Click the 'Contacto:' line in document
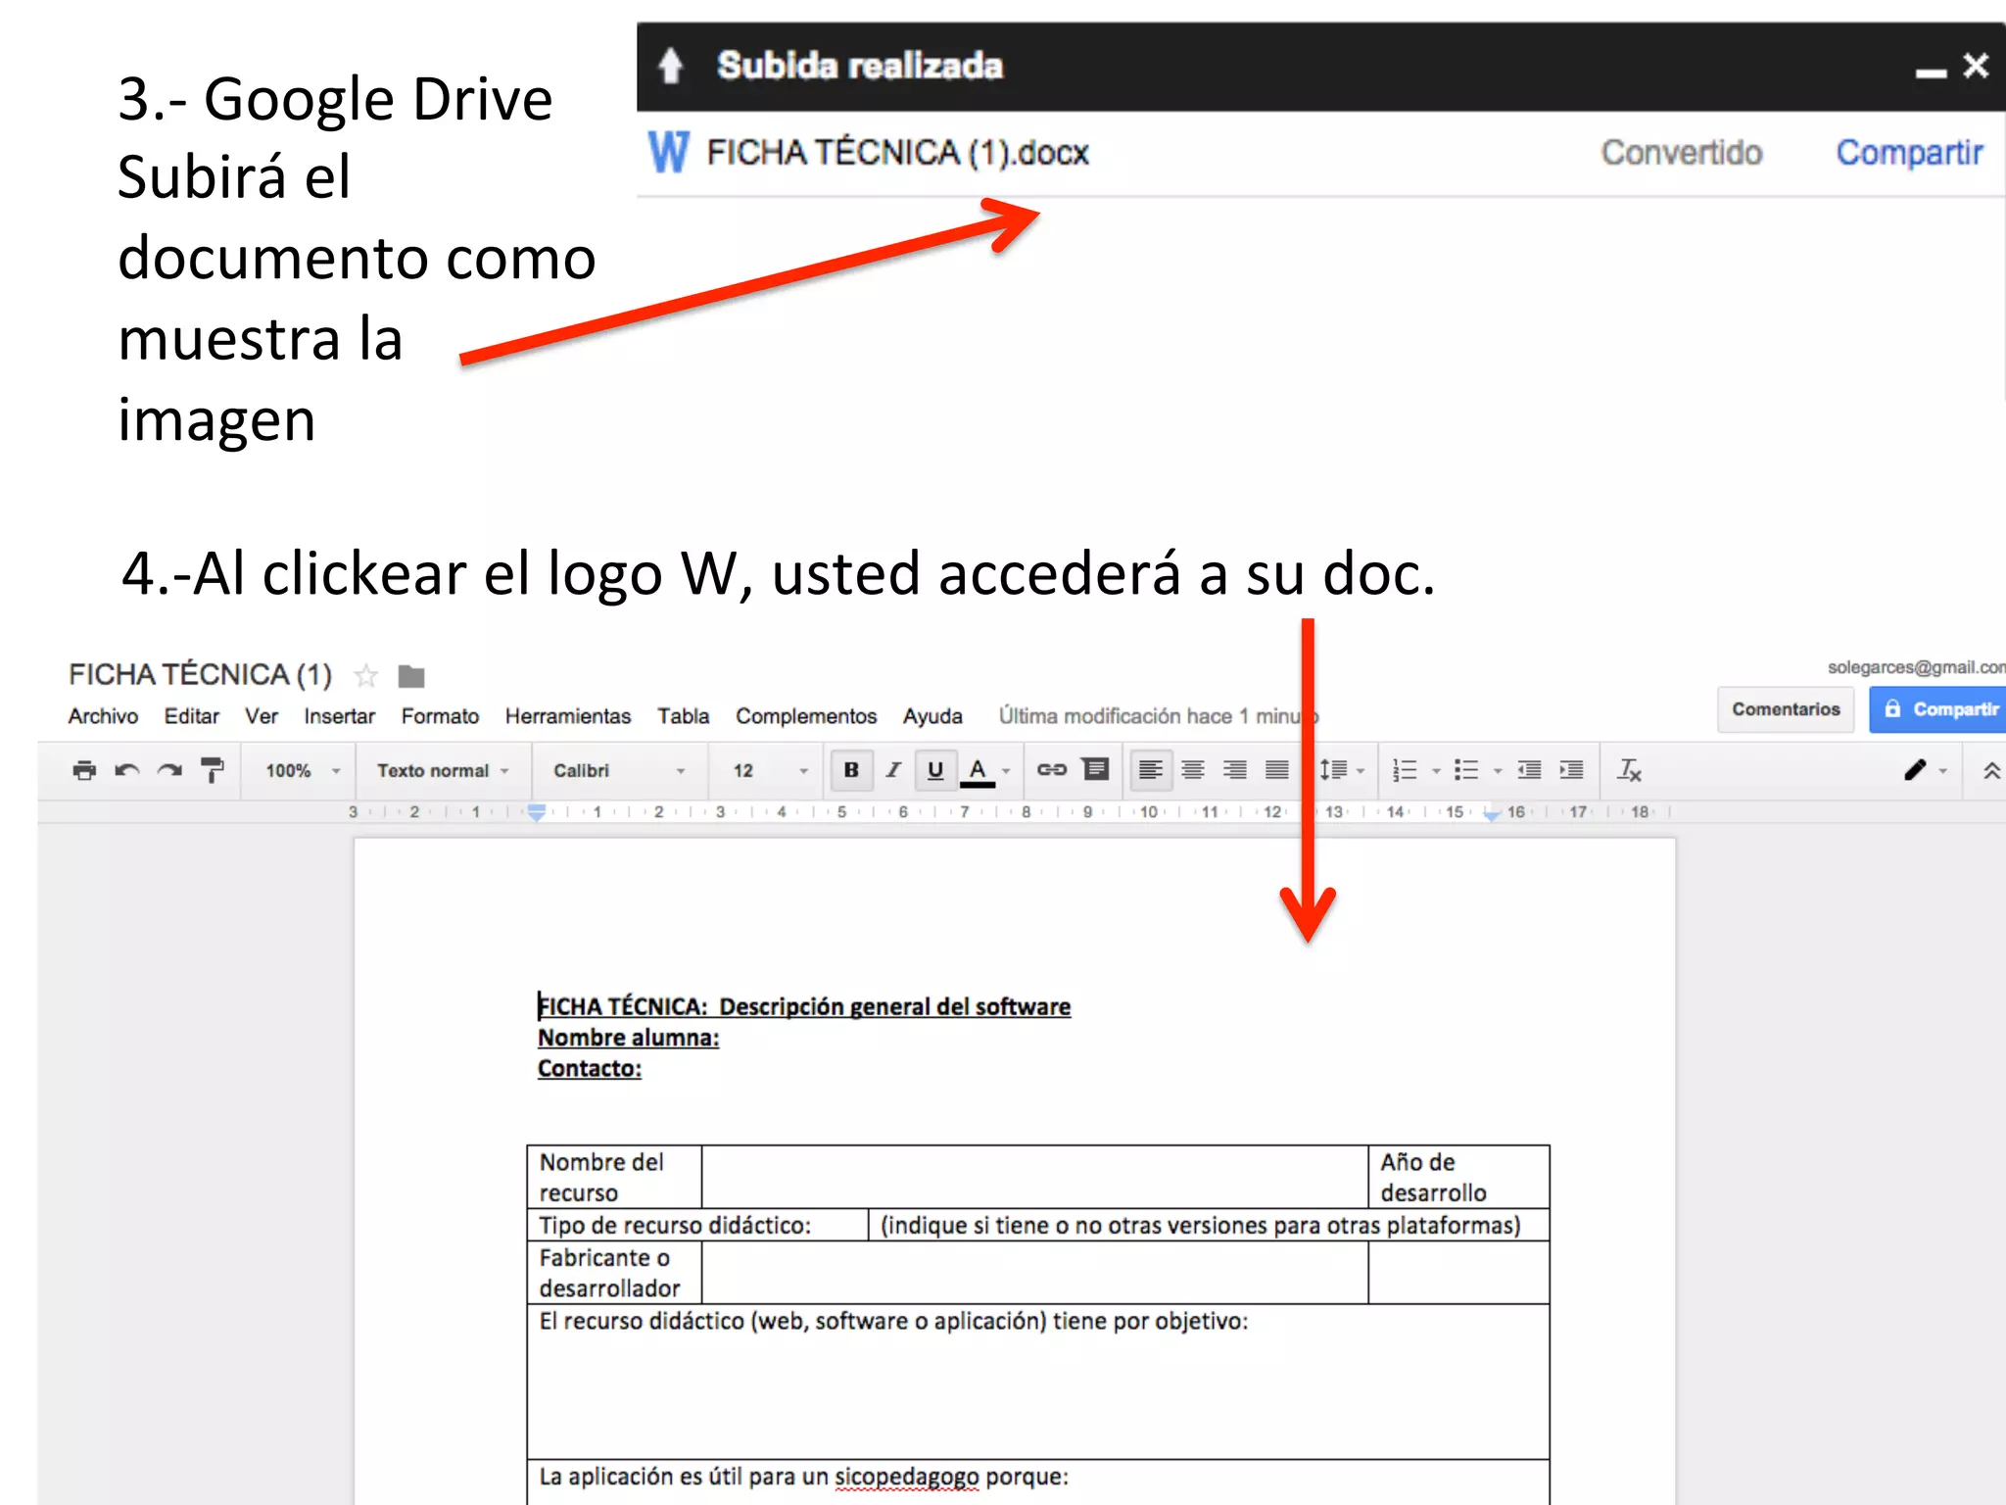 589,1069
